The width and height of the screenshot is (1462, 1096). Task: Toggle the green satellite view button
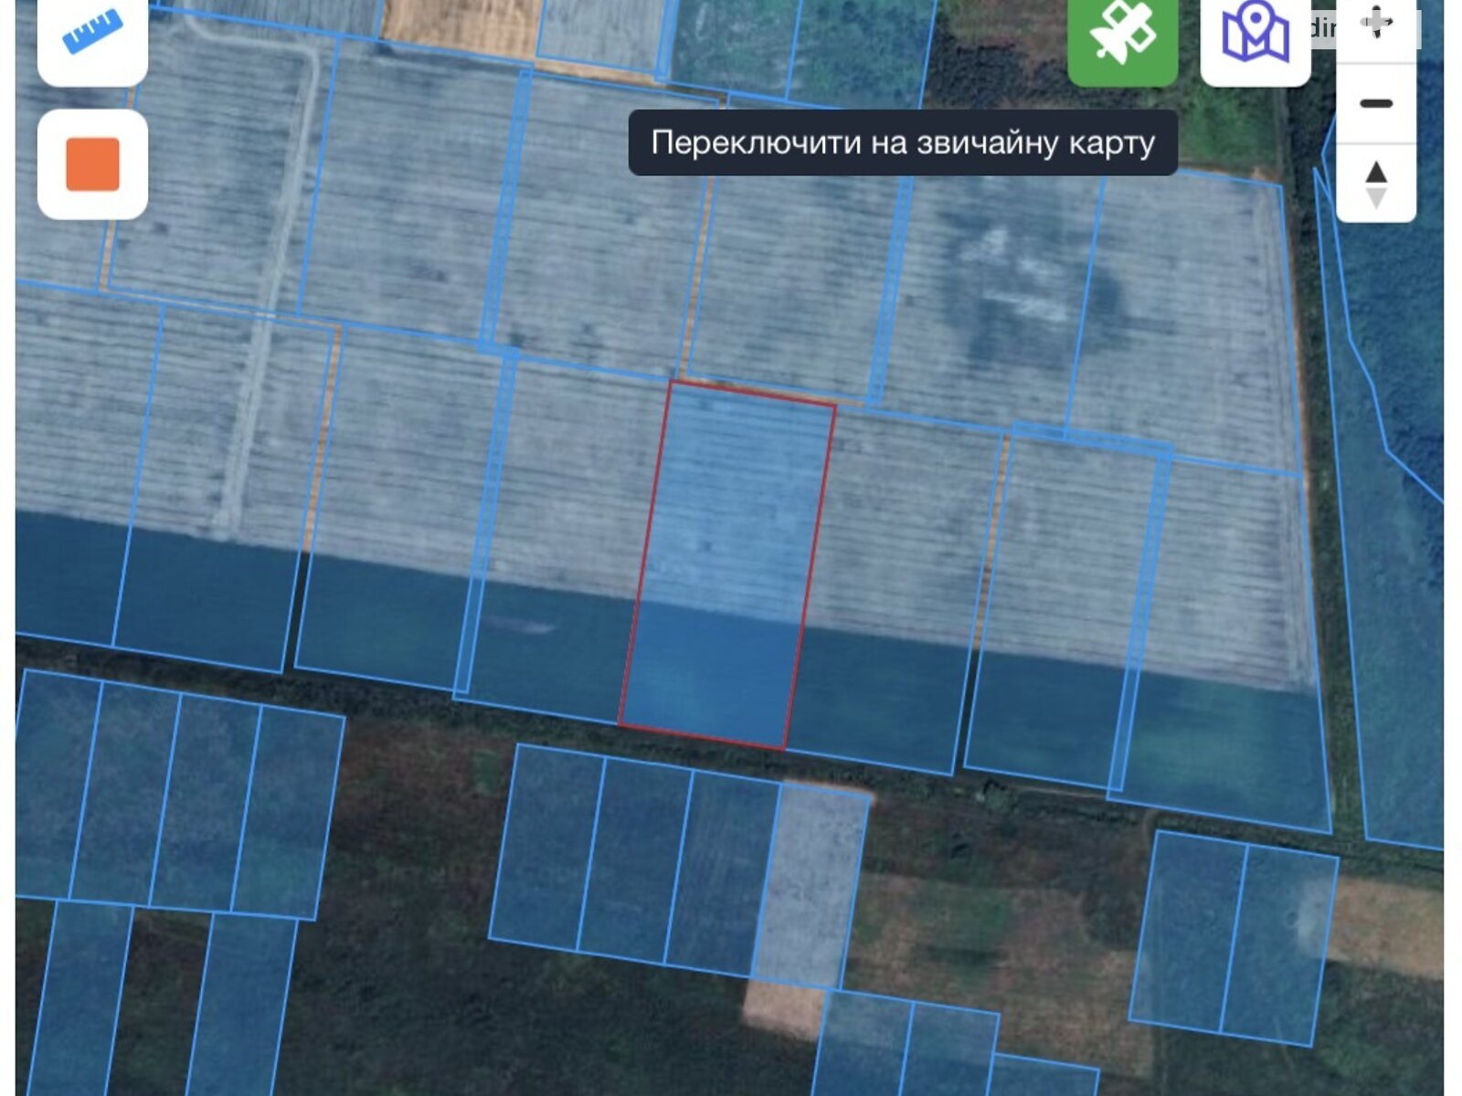coord(1122,35)
